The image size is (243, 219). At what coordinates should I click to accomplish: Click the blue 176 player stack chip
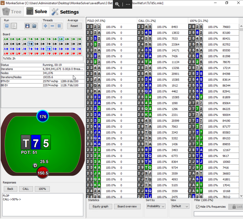(43, 116)
